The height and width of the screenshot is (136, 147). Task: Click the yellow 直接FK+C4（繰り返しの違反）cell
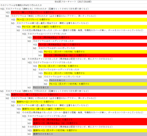click(84, 109)
